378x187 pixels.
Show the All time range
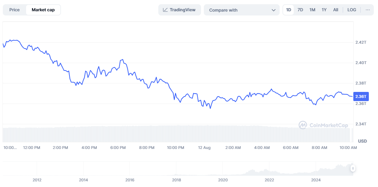[336, 10]
